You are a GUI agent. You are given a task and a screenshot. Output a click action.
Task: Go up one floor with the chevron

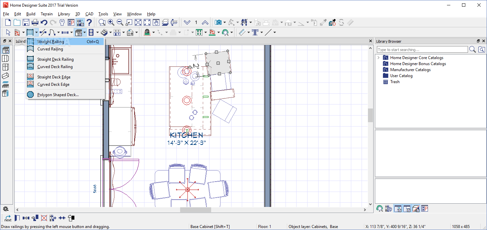coord(205,22)
